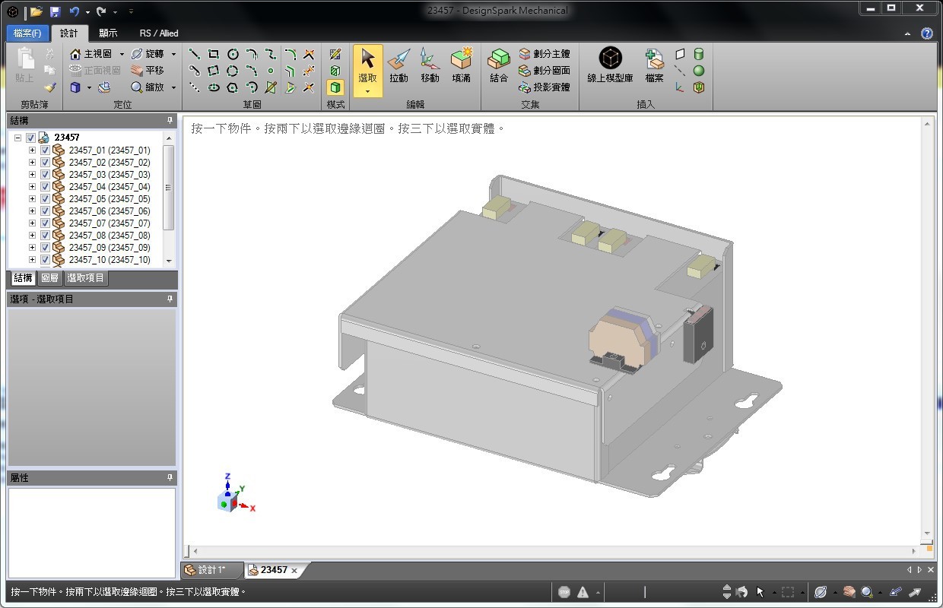Select the Move (移動) tool

click(430, 65)
